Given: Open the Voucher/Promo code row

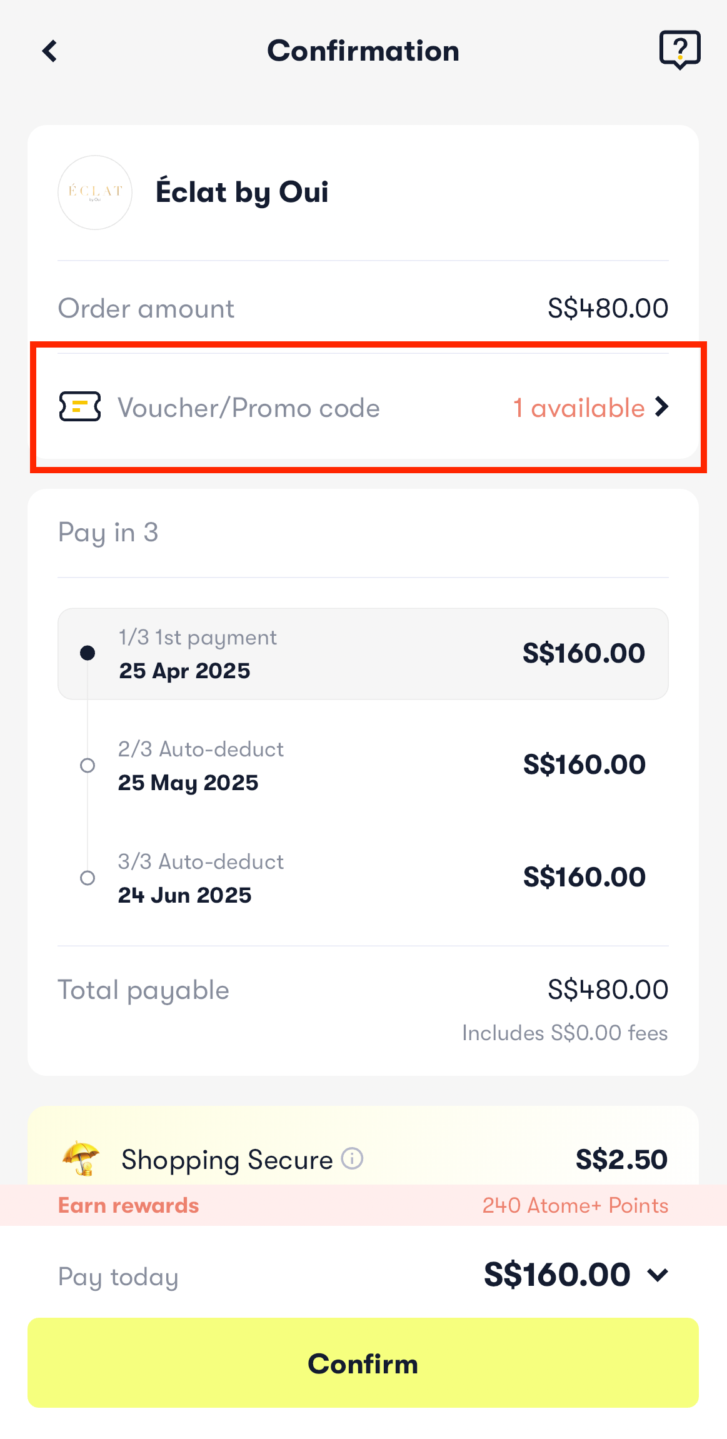Looking at the screenshot, I should click(249, 408).
